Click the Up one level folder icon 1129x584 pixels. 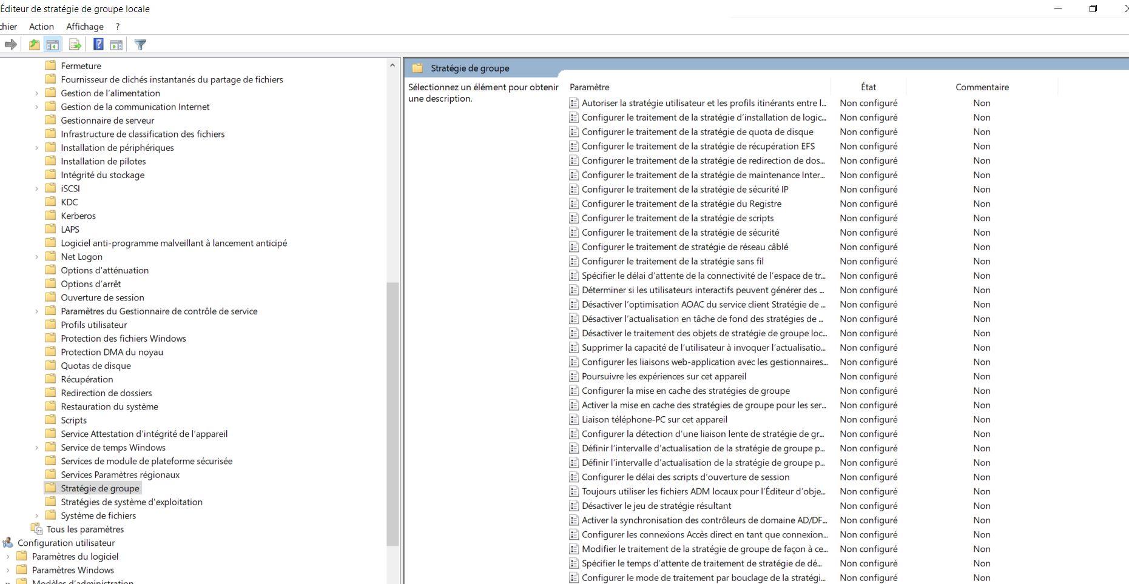coord(35,44)
